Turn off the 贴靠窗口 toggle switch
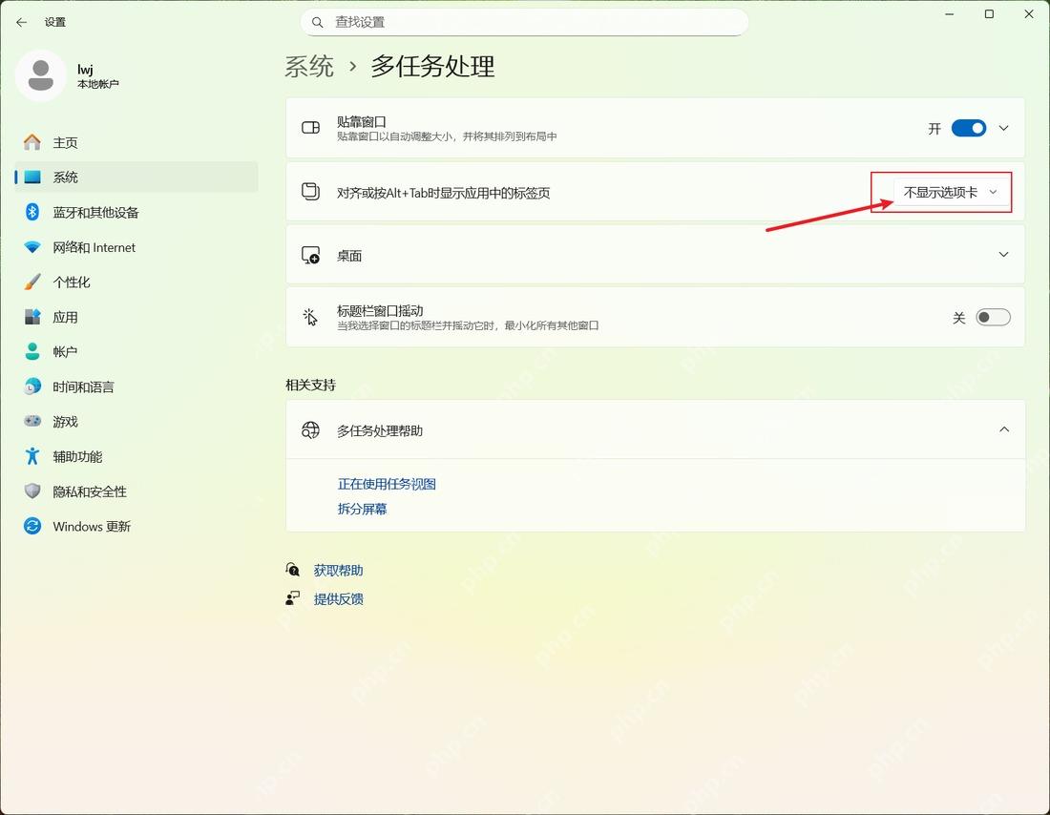 click(x=968, y=128)
